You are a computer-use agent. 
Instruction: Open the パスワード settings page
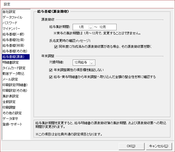(10, 23)
